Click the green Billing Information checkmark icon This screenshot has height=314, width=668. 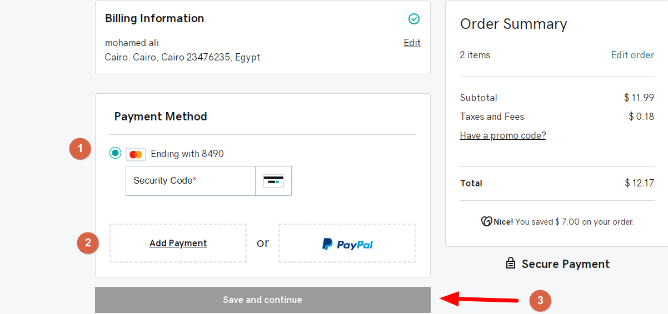pyautogui.click(x=414, y=19)
